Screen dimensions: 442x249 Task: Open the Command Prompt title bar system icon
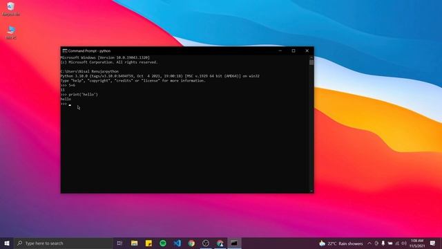point(65,50)
